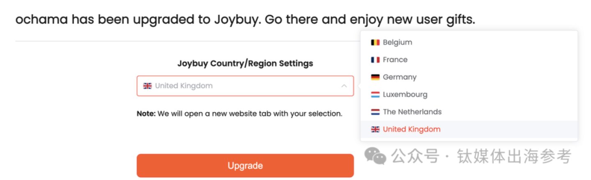Click the UK flag in dropdown list

375,129
